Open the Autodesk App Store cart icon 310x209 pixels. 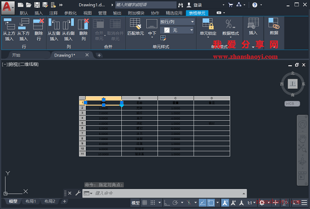[x=231, y=5]
